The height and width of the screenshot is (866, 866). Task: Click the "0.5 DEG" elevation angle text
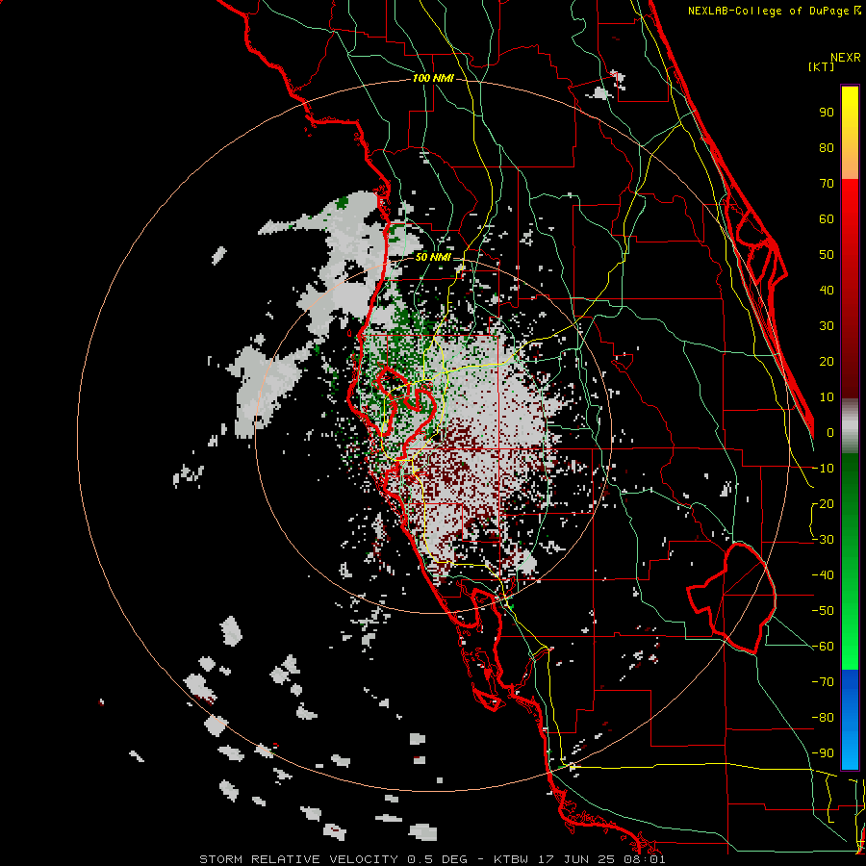click(438, 859)
